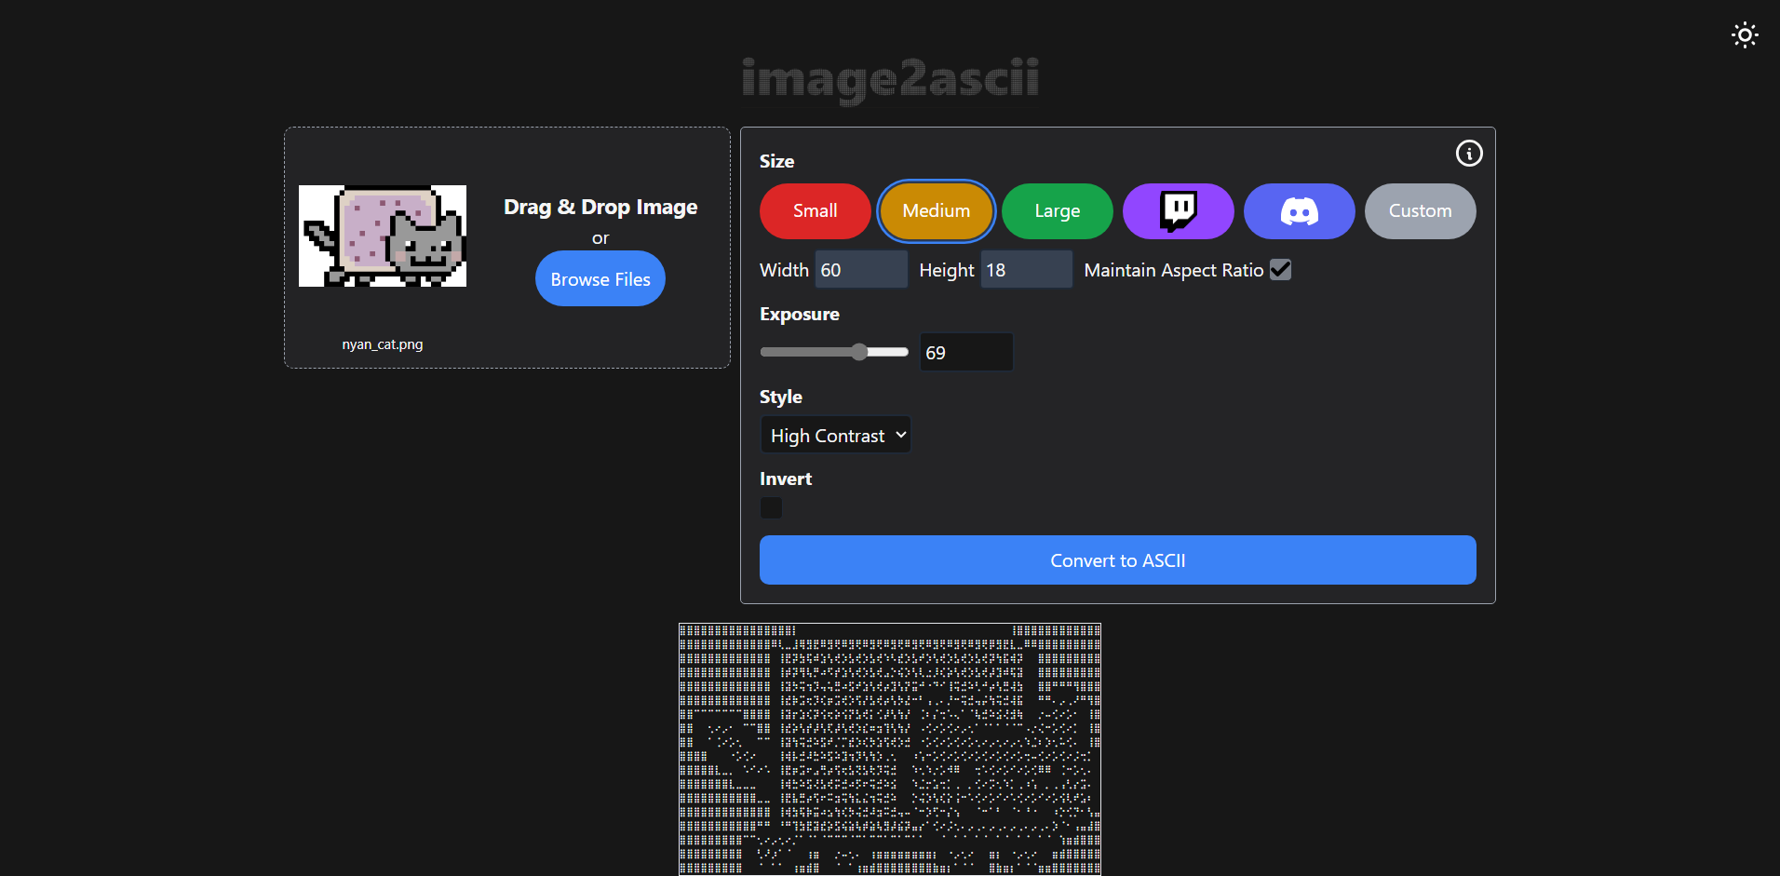The width and height of the screenshot is (1780, 876).
Task: Click the Browse Files button
Action: click(600, 278)
